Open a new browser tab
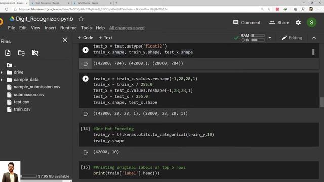324x182 pixels. click(x=116, y=3)
